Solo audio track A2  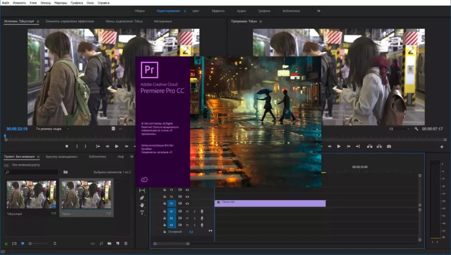(195, 218)
